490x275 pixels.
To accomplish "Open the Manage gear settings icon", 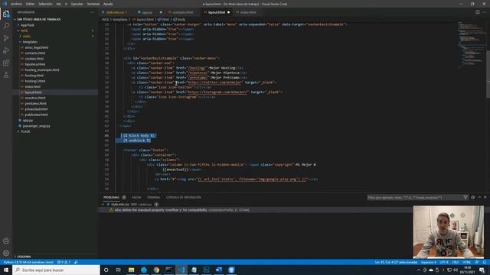I will 6,253.
